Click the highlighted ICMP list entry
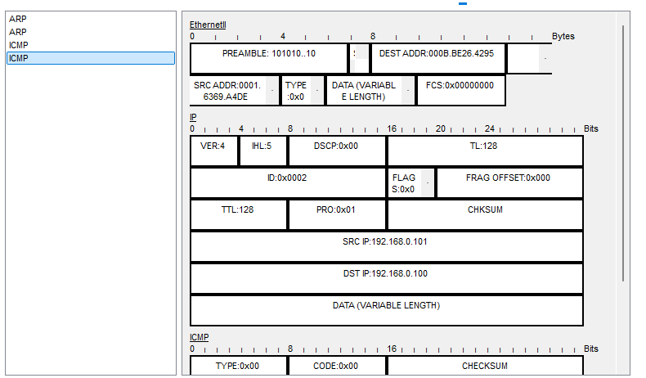The image size is (646, 378). 20,57
